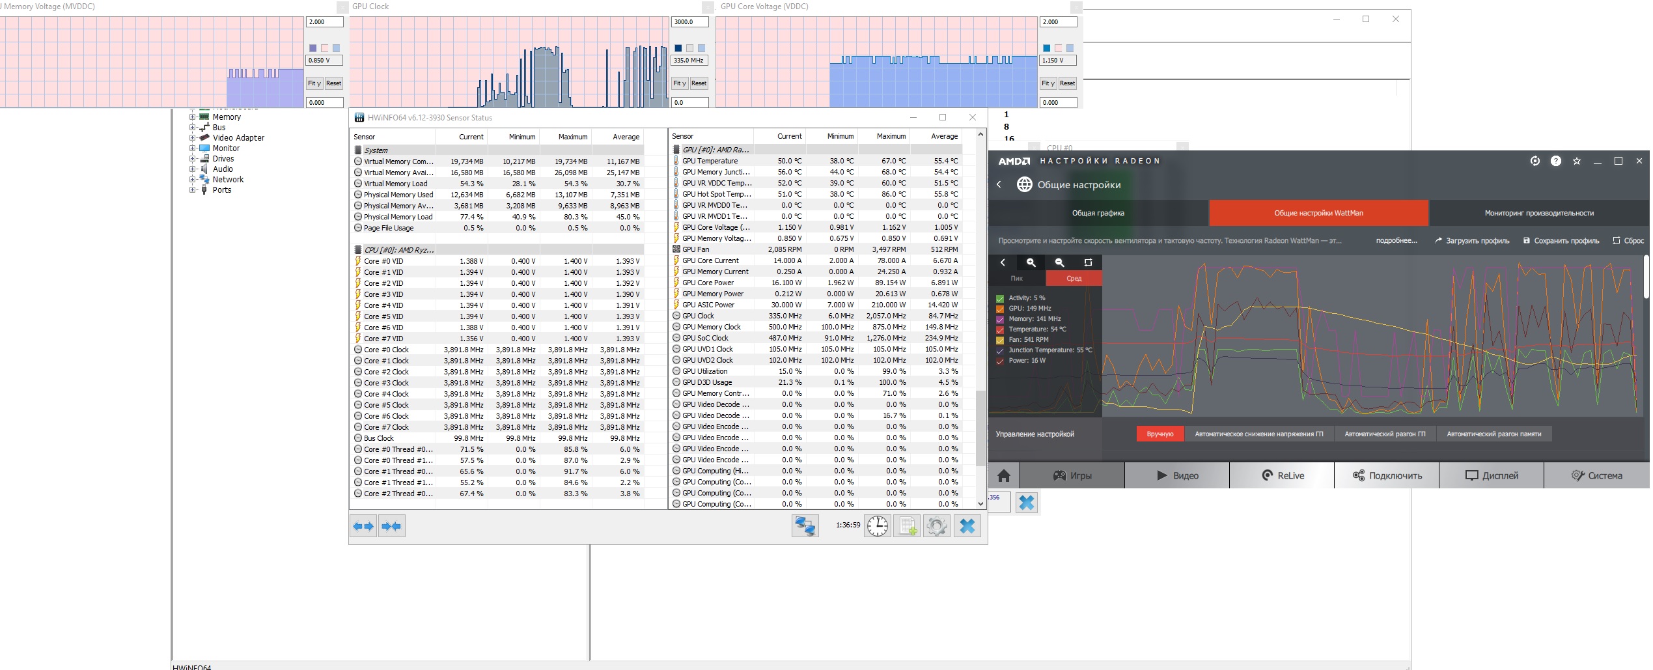Expand the Ports tree node
The image size is (1653, 670).
[x=193, y=190]
